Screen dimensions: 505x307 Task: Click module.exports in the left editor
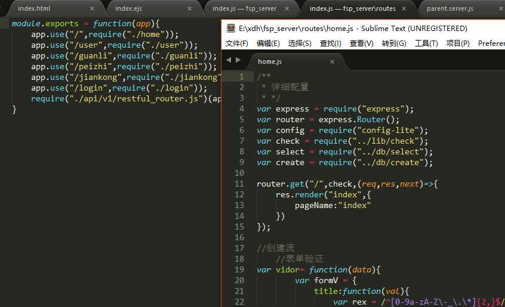45,23
